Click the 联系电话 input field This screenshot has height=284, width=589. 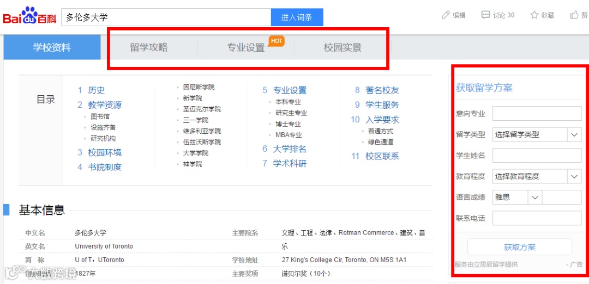(x=537, y=218)
